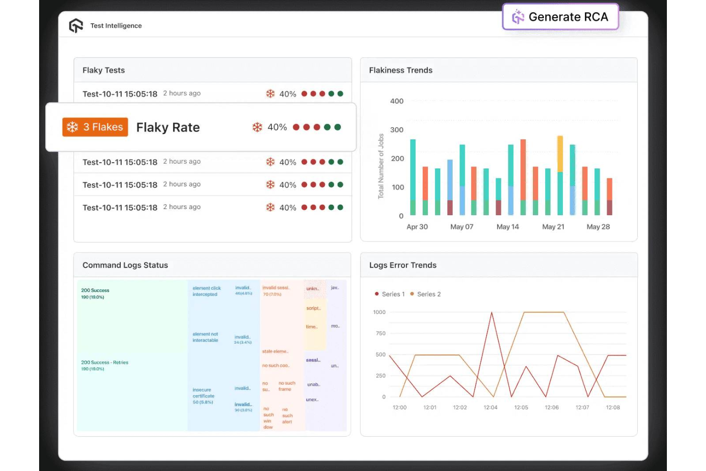Screen dimensions: 706x471
Task: Click the snowflake icon beside the first 40% flaky rate
Action: coord(270,94)
